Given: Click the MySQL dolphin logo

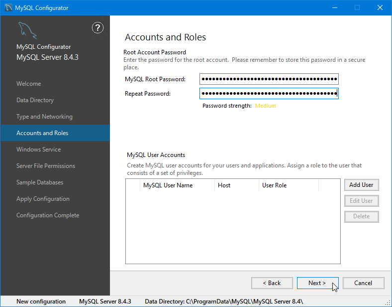Looking at the screenshot, I should (x=27, y=30).
